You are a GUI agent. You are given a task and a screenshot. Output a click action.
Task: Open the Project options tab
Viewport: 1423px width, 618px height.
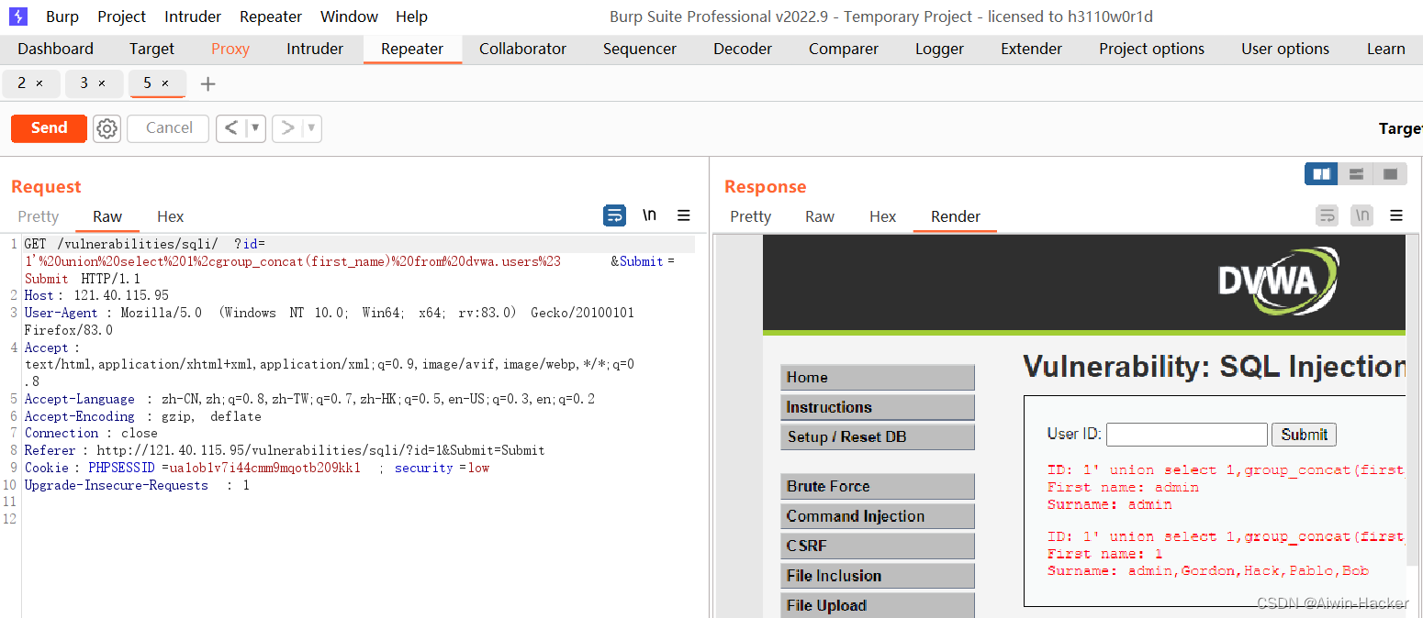[x=1152, y=50]
